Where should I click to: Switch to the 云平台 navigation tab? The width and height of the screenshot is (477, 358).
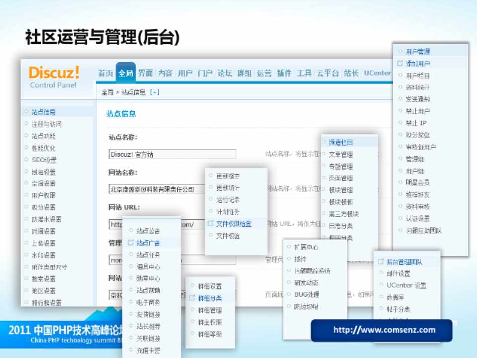(327, 73)
